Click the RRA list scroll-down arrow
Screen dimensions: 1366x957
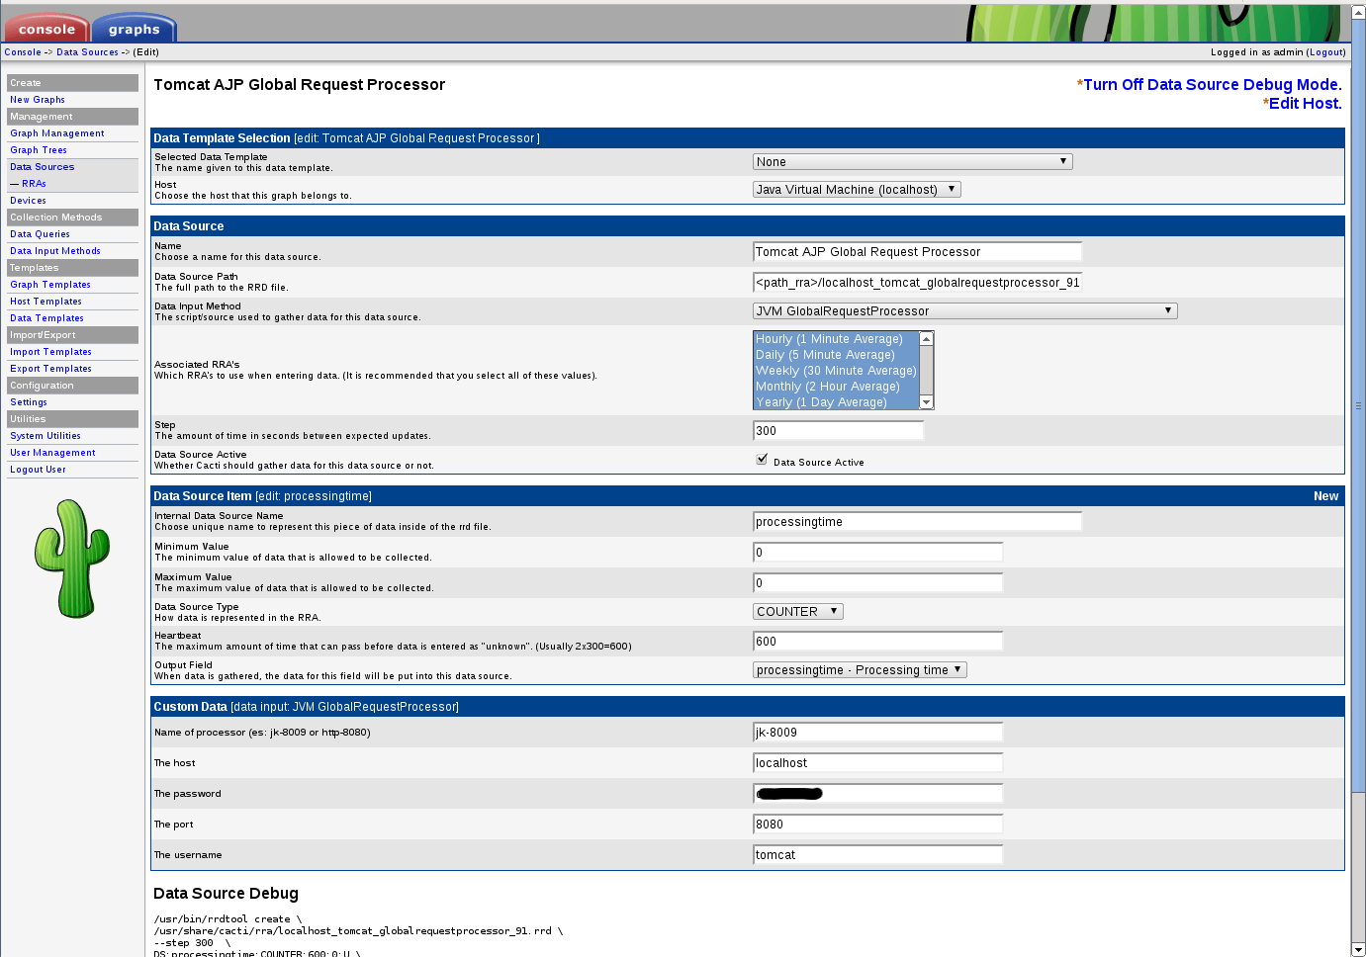click(927, 401)
